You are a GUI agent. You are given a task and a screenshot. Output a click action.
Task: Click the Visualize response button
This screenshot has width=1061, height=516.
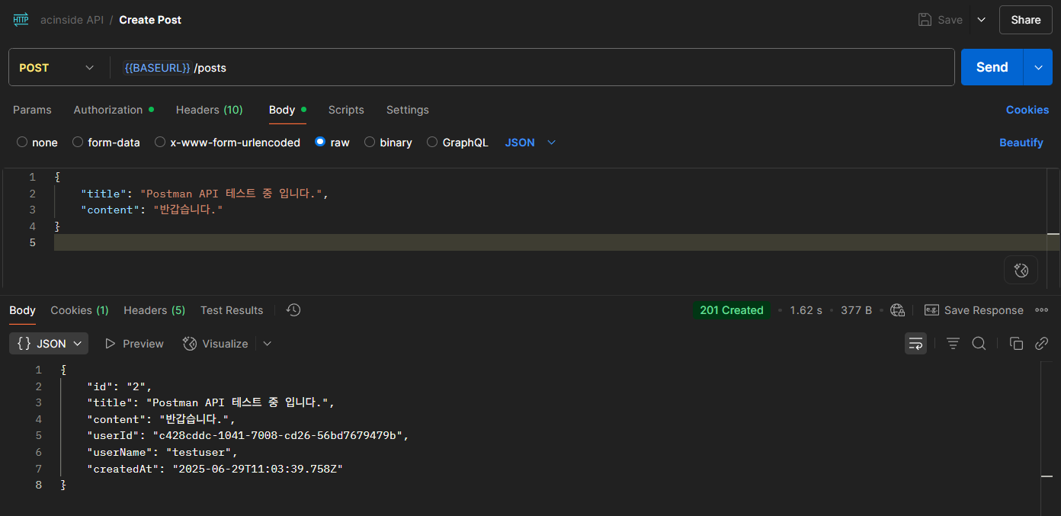(x=216, y=344)
